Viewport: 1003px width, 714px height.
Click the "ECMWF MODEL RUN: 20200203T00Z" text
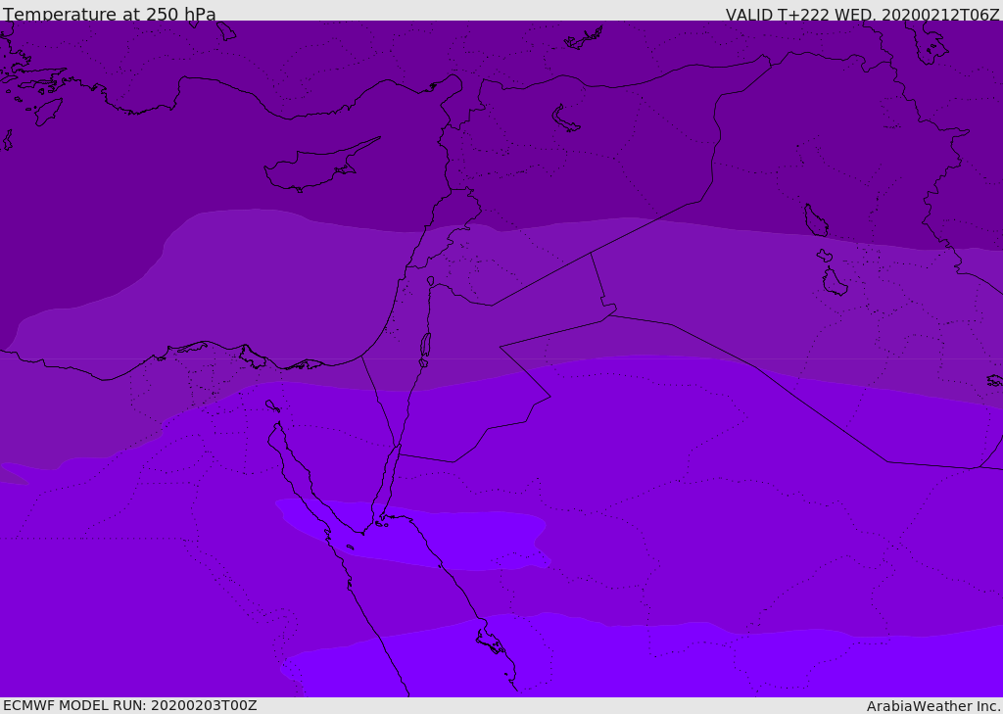point(129,705)
